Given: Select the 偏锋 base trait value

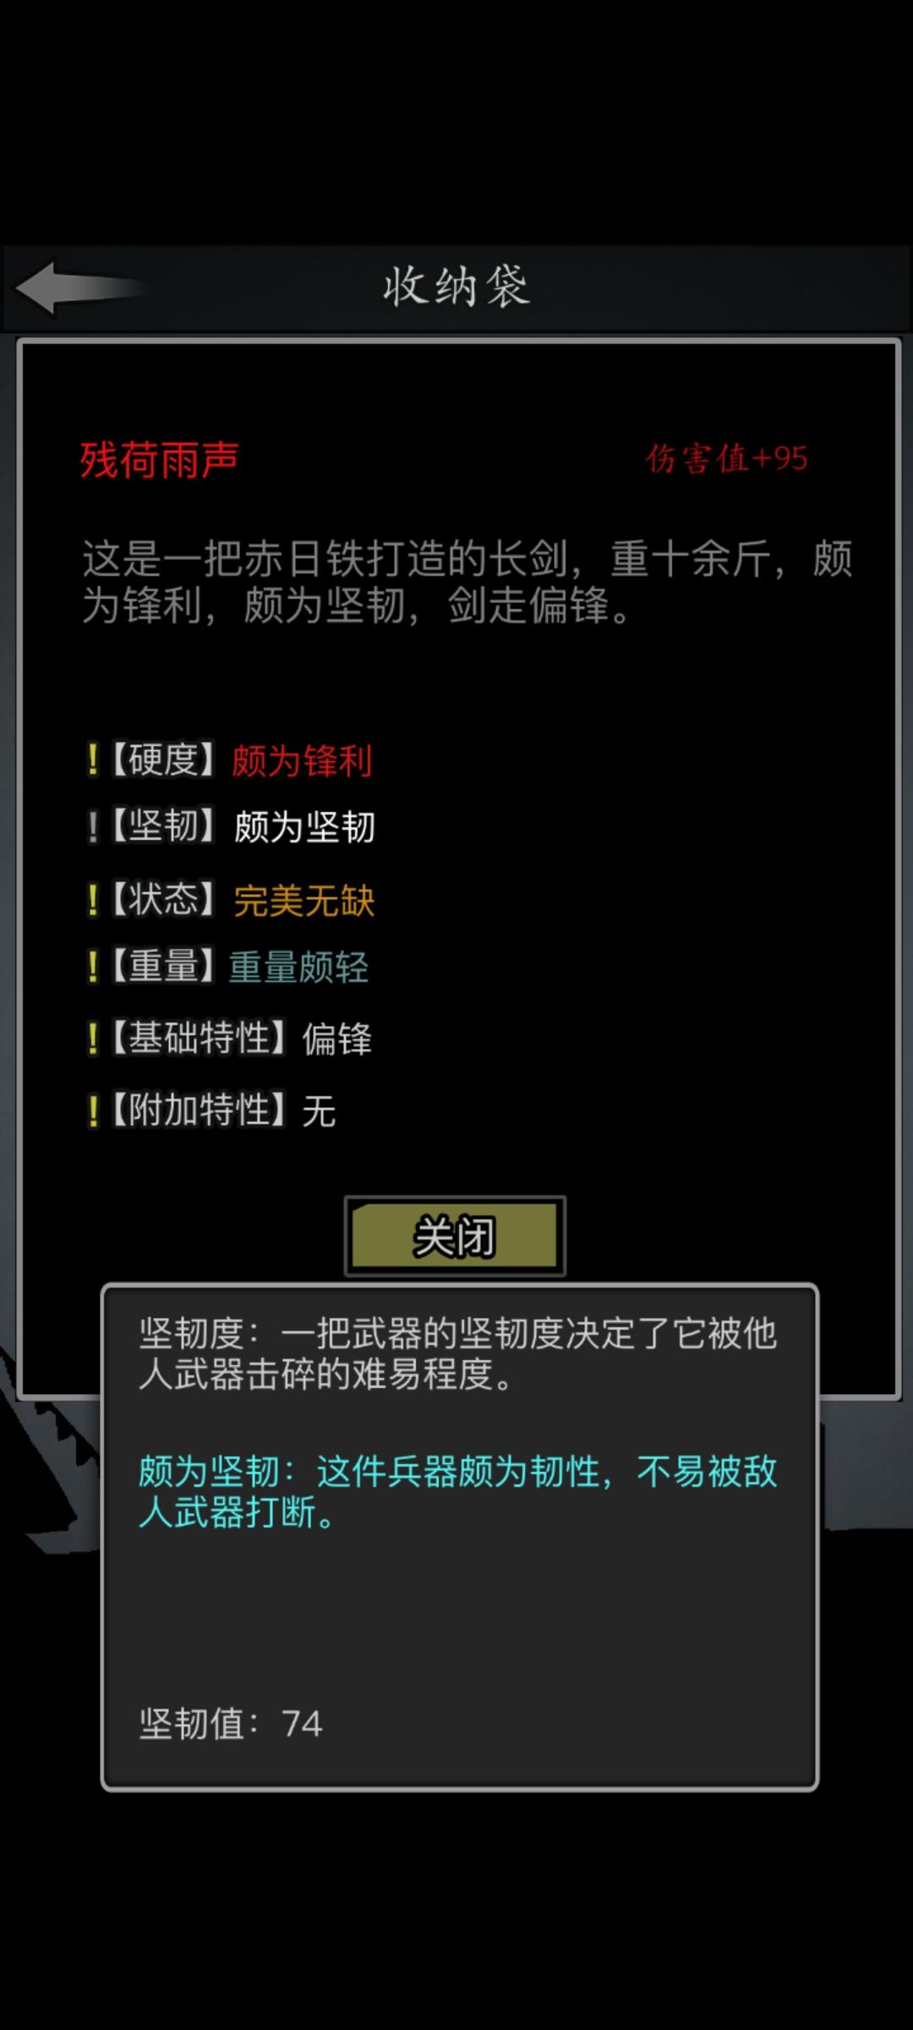Looking at the screenshot, I should point(337,1039).
